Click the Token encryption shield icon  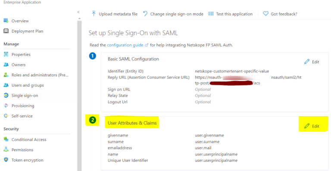pos(6,160)
